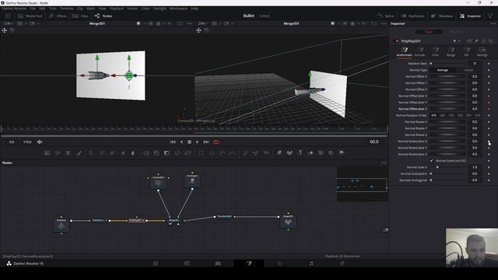Open Nodes panel options menu dots
The image size is (498, 280).
point(384,163)
